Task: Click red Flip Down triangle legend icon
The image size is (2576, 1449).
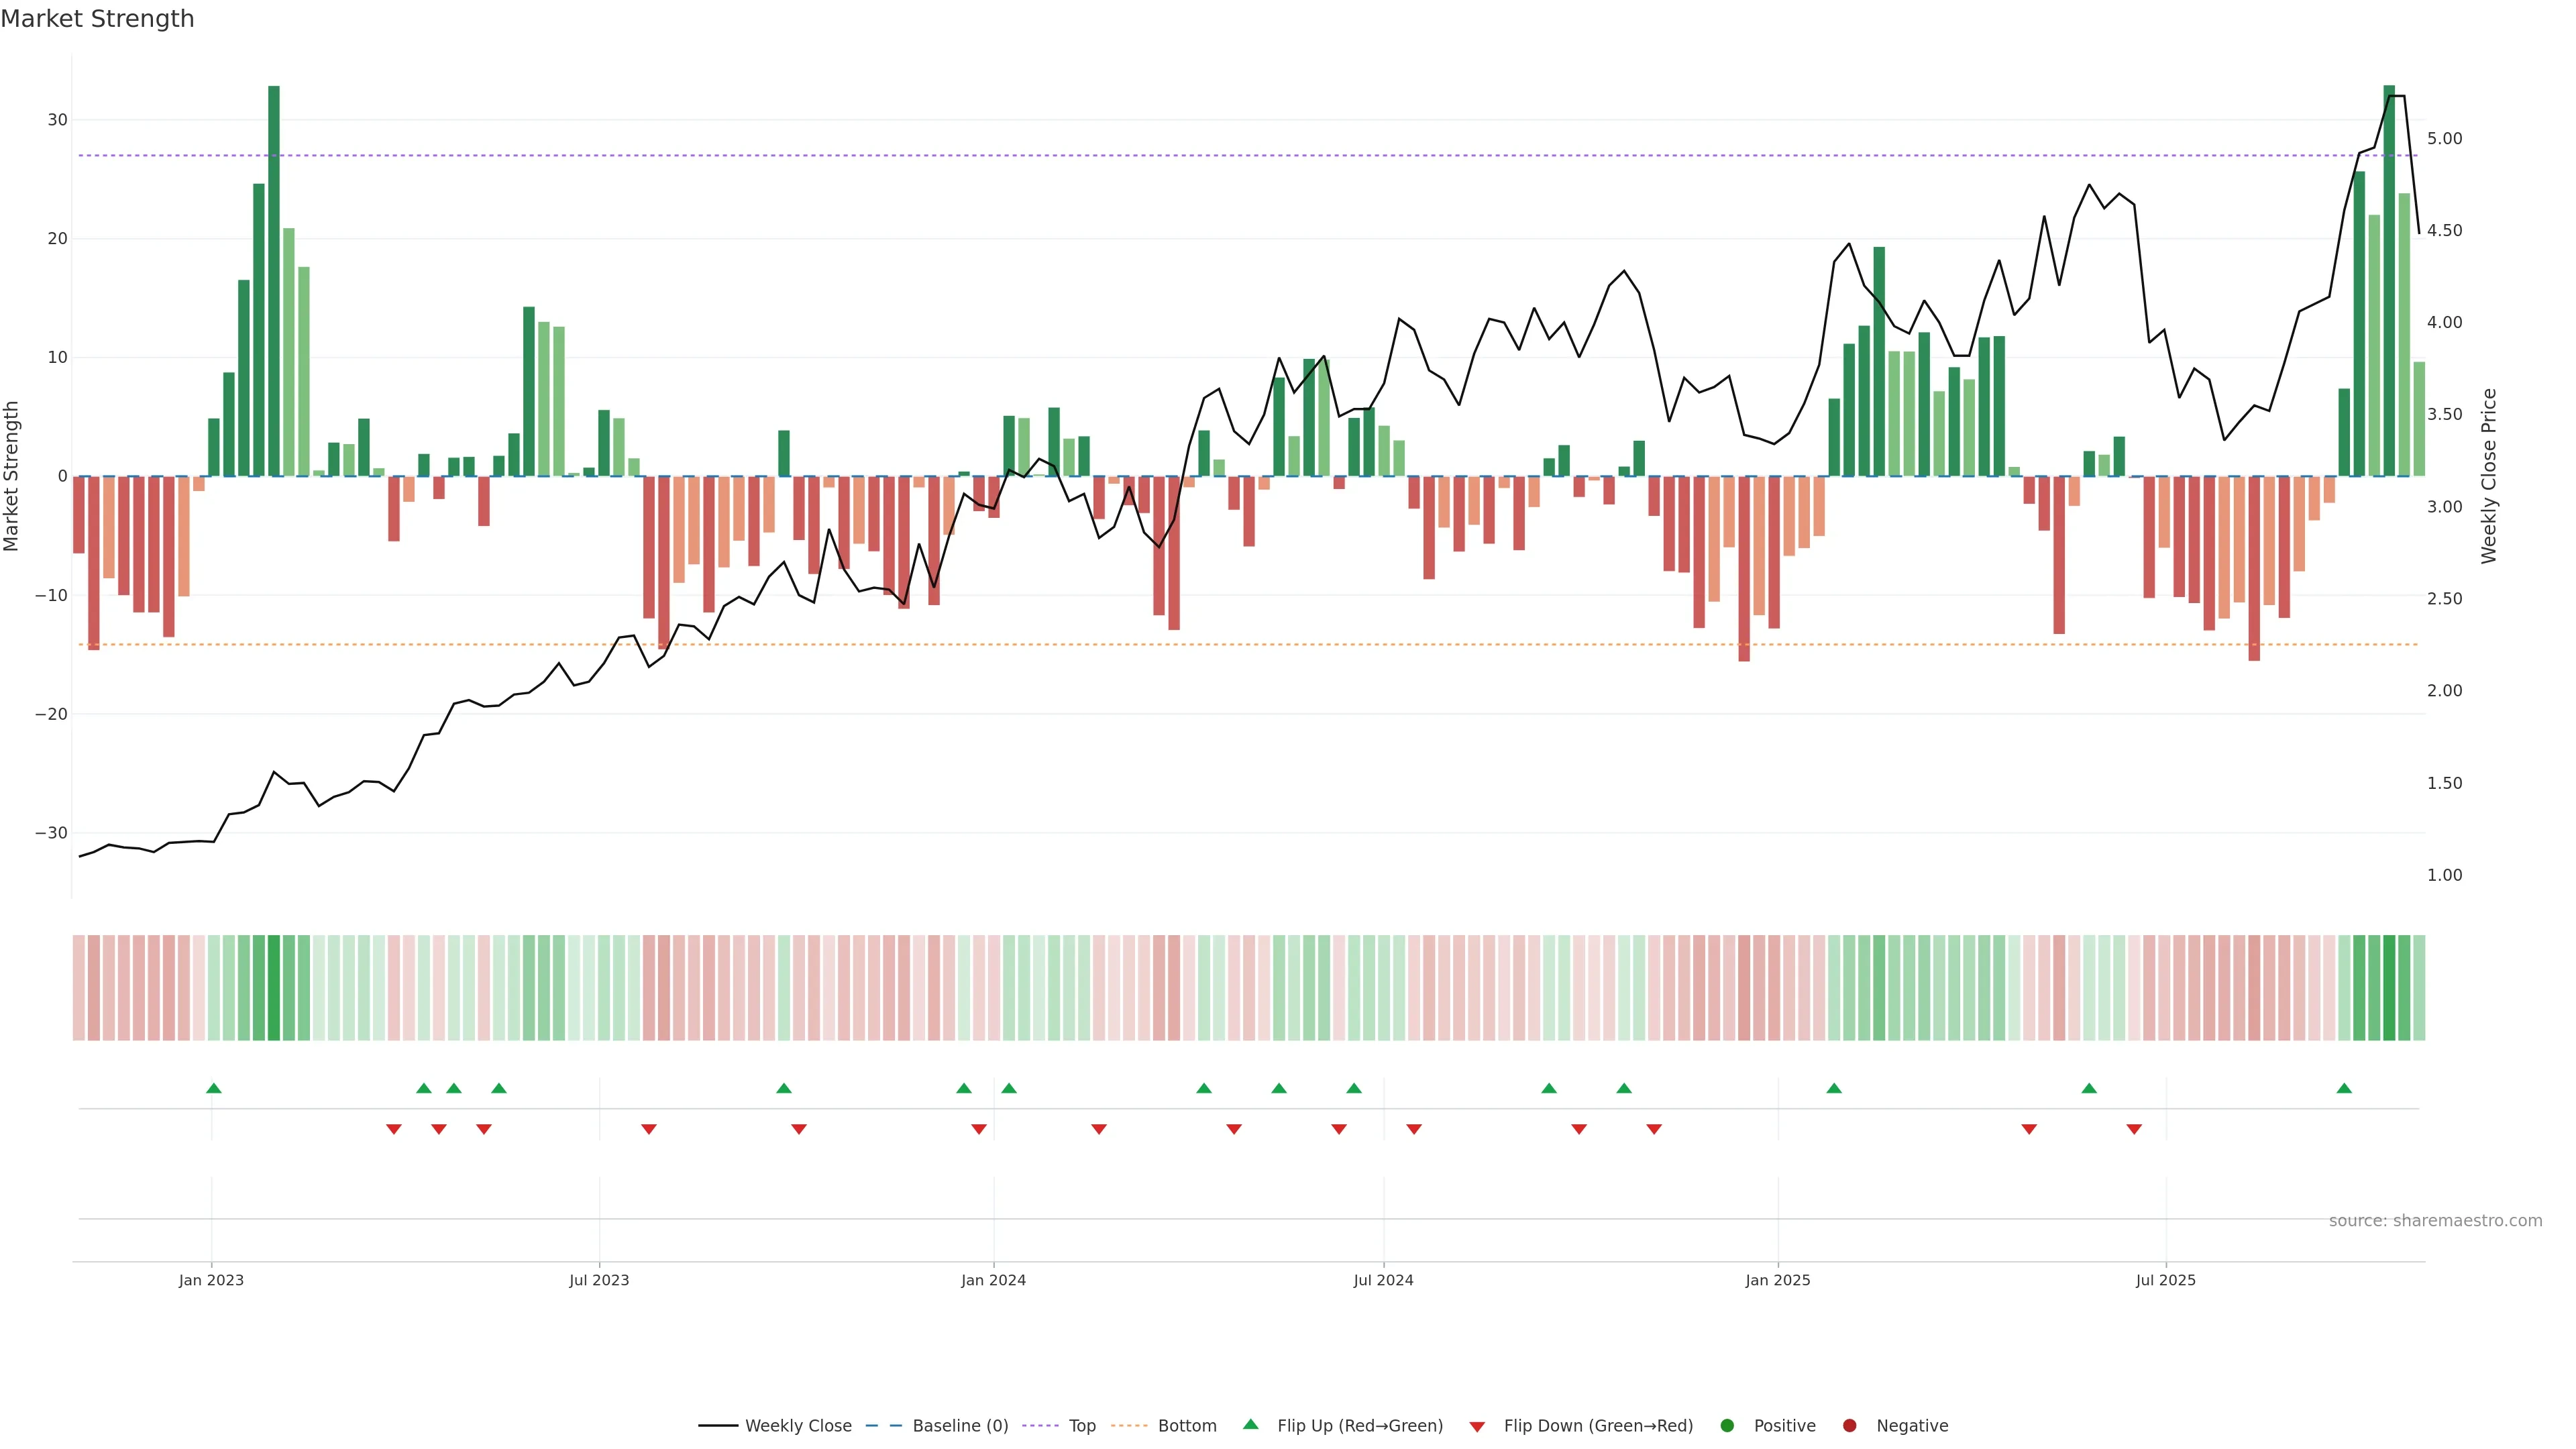Action: click(x=1477, y=1427)
